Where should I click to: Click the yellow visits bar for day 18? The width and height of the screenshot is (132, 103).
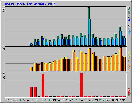(x=73, y=61)
